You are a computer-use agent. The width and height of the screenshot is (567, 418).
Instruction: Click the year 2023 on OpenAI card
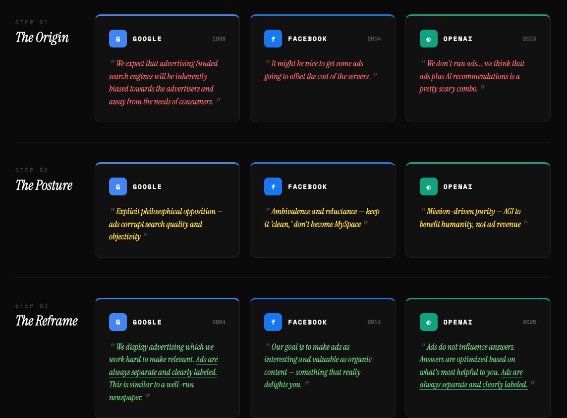click(x=529, y=39)
